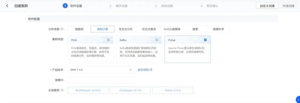This screenshot has width=300, height=103.
Task: Select the 交互式查询 scenario tab
Action: (149, 29)
